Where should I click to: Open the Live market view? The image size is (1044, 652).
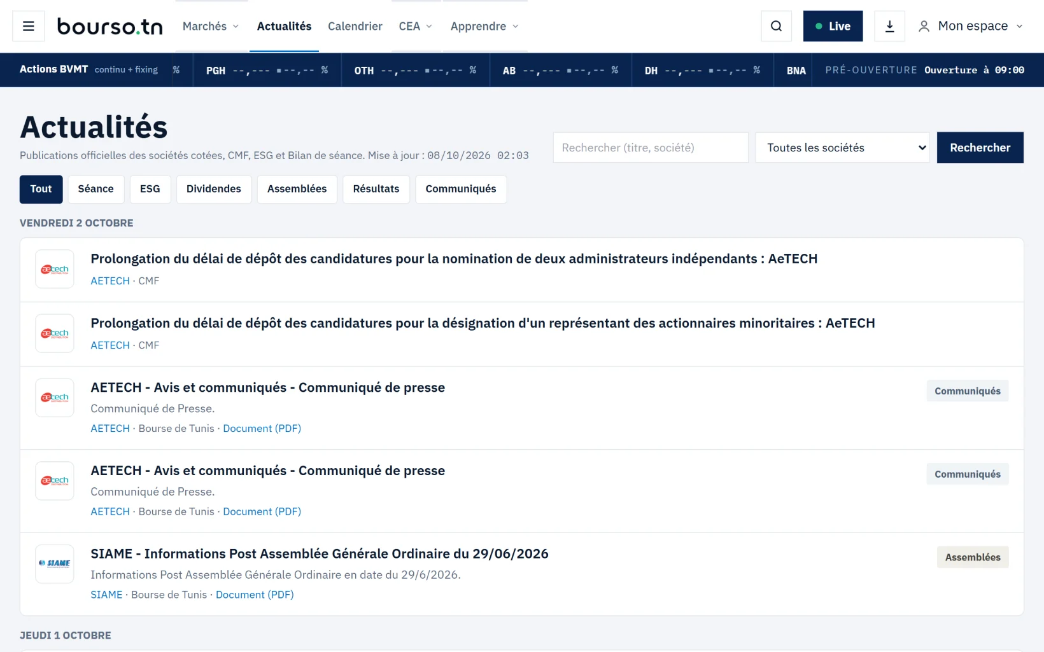click(833, 26)
